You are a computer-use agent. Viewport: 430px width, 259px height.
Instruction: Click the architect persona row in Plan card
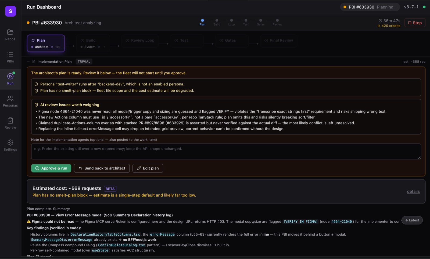click(46, 47)
